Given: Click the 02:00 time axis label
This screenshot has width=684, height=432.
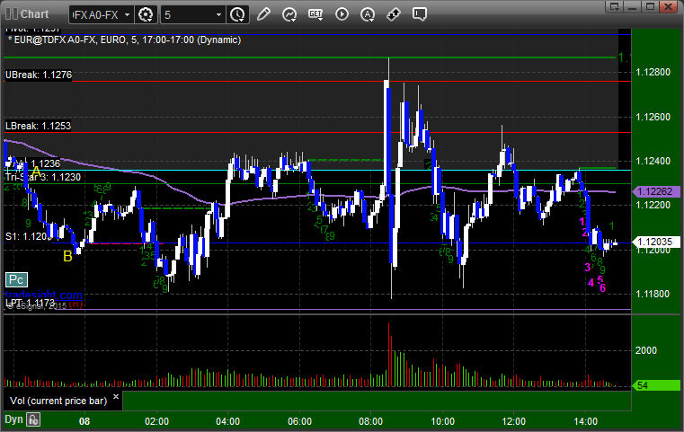Looking at the screenshot, I should 156,421.
